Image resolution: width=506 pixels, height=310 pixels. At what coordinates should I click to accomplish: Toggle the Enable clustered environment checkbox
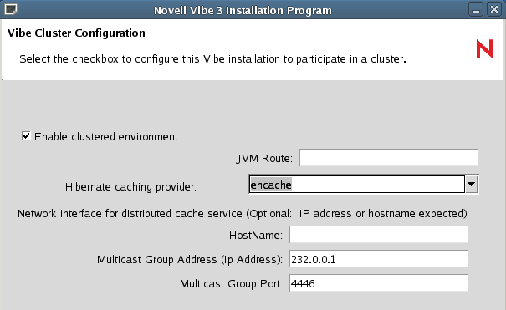26,135
